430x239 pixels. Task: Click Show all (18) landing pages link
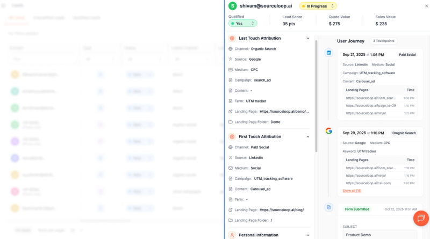pyautogui.click(x=352, y=191)
